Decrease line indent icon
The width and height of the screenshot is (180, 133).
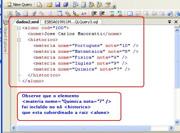(94, 14)
